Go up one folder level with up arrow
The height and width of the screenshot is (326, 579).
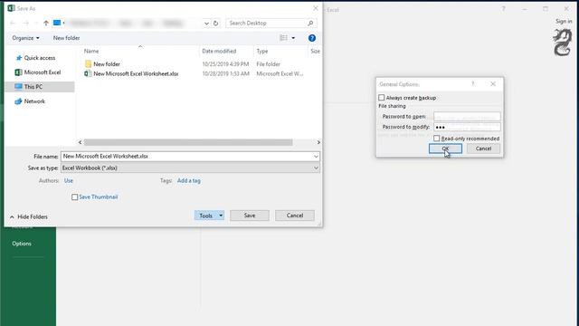(x=46, y=23)
